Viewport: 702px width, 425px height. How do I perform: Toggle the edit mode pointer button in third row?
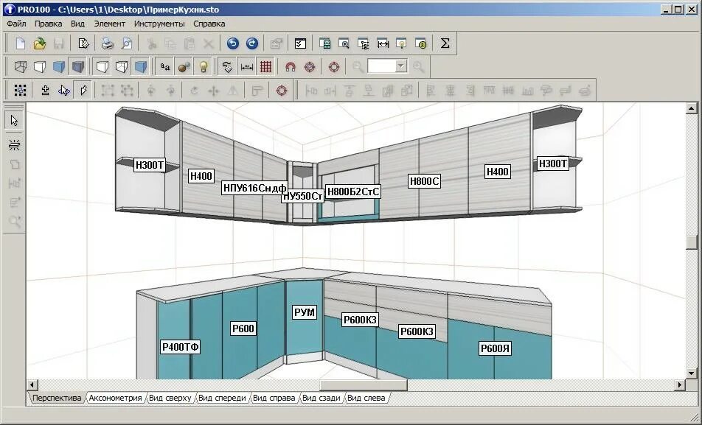[83, 91]
